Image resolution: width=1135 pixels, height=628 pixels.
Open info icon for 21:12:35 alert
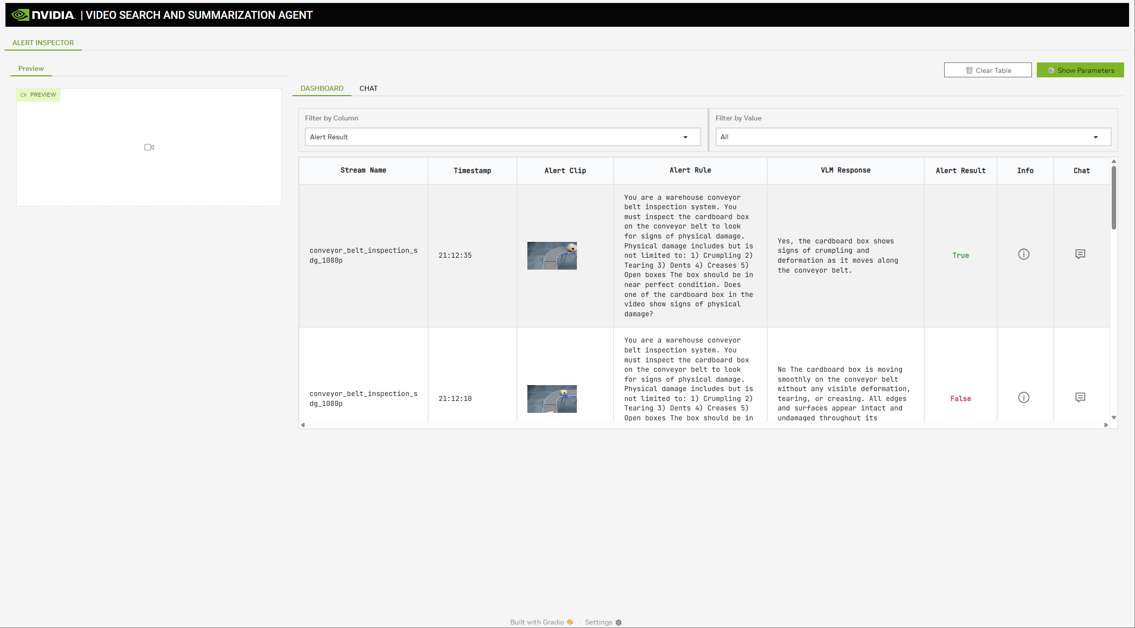click(1023, 254)
